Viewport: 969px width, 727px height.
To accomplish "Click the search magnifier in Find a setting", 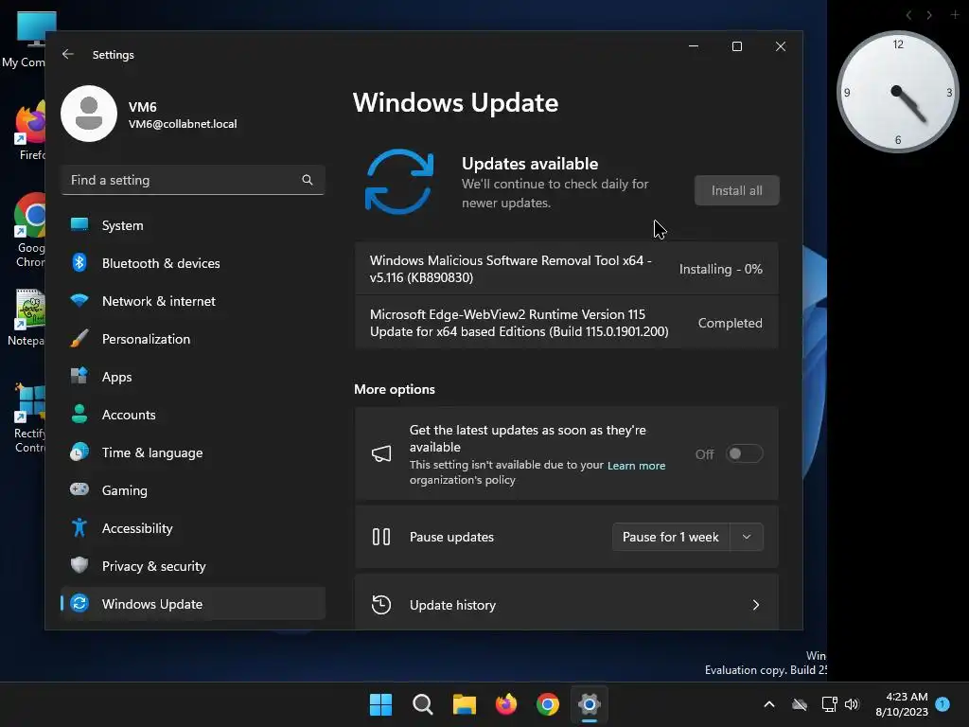I will click(x=308, y=180).
